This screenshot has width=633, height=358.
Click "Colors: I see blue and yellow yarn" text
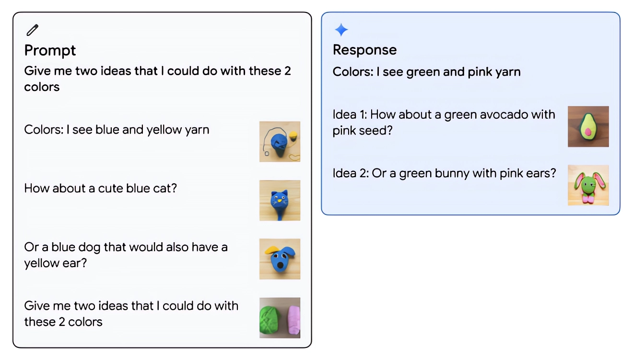click(x=117, y=130)
